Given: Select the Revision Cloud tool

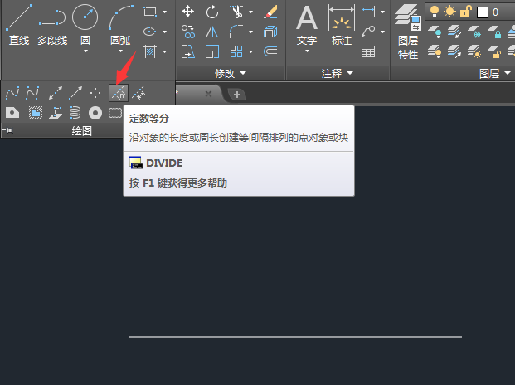Looking at the screenshot, I should tap(115, 113).
